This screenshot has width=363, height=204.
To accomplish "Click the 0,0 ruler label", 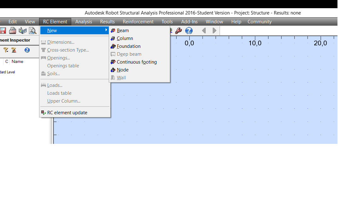I will tap(189, 43).
